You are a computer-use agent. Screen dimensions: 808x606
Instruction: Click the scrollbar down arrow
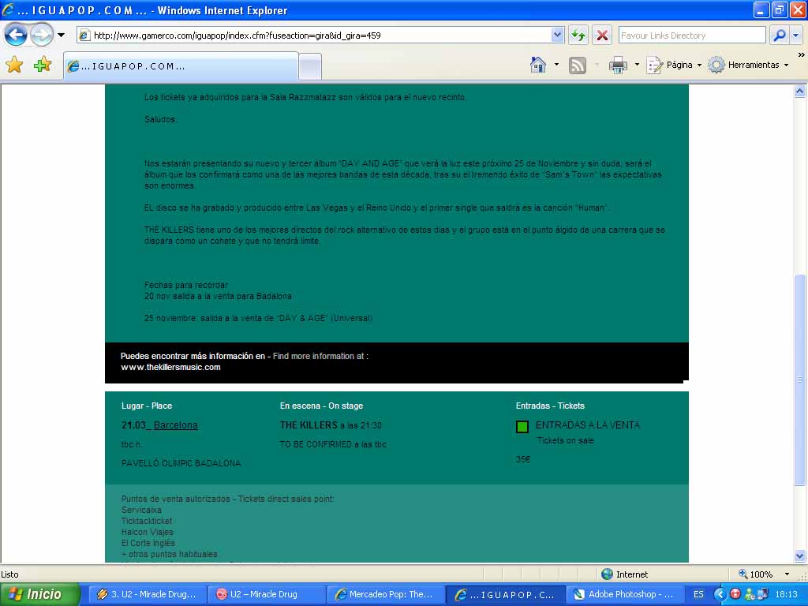tap(799, 555)
